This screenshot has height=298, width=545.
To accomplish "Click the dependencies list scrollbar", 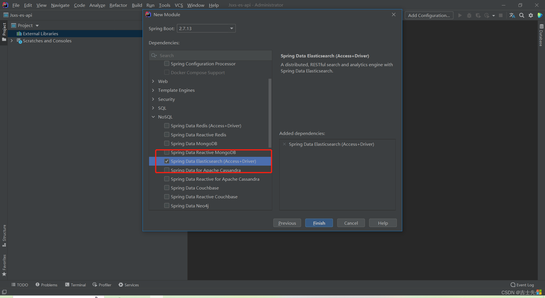I will [x=270, y=113].
